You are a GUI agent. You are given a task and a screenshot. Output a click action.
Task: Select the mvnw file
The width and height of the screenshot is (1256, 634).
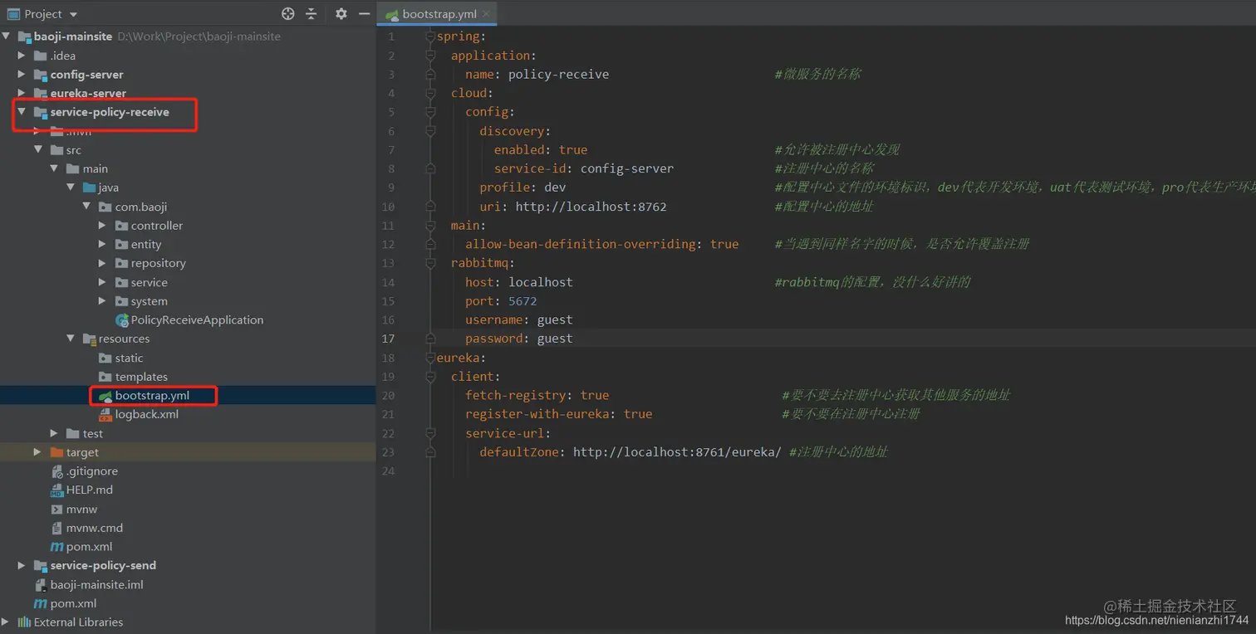click(x=82, y=510)
